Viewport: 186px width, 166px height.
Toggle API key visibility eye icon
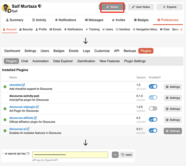point(115,155)
